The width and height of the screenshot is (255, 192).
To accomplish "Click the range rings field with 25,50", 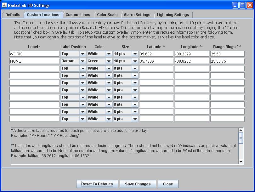I will 227,54.
